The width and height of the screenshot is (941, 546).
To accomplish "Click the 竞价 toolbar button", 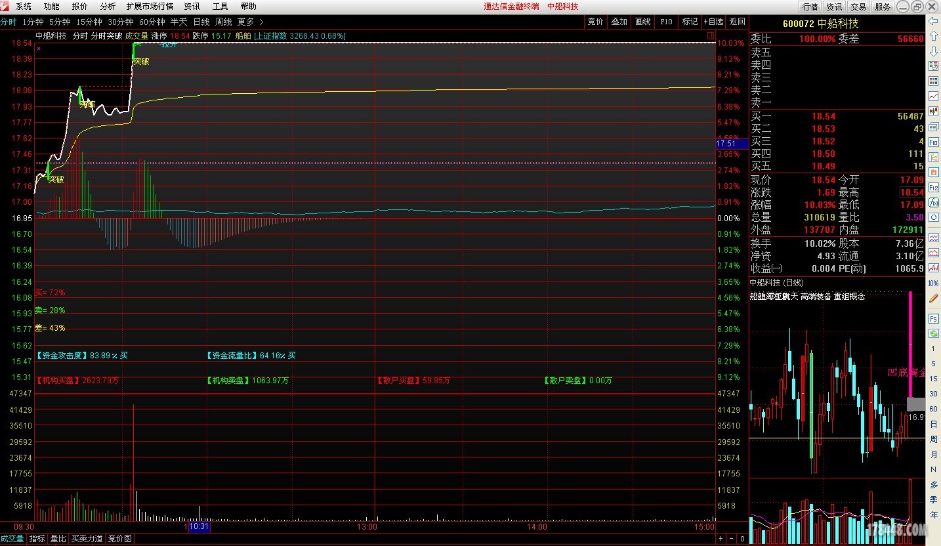I will [595, 22].
